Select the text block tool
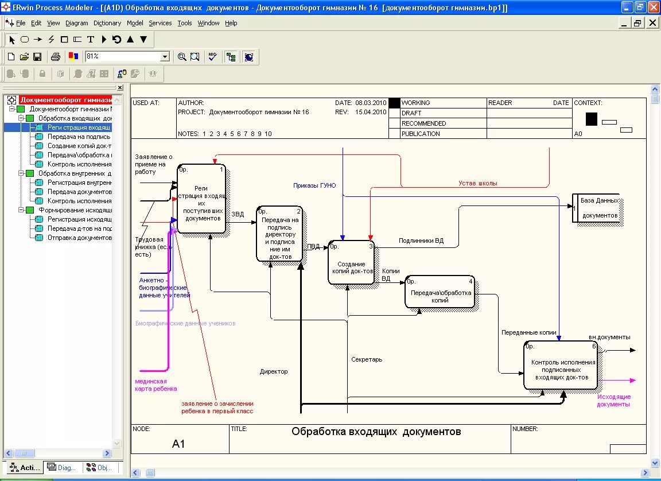 point(91,40)
